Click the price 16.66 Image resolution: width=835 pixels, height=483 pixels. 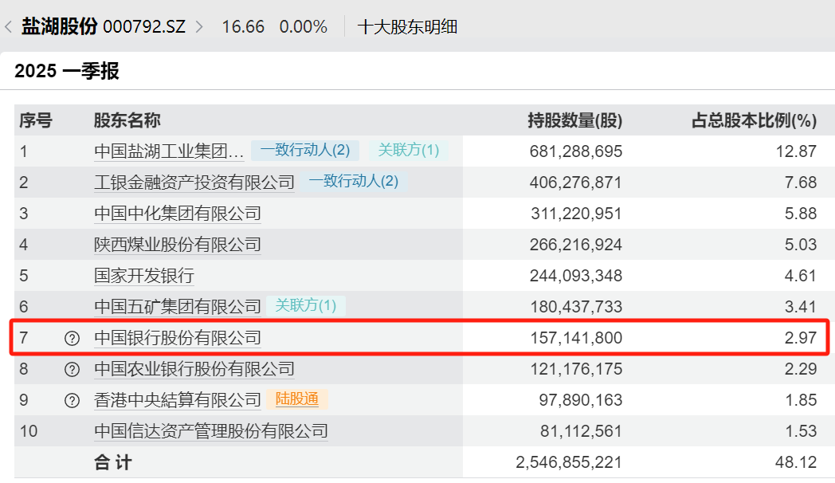click(243, 26)
